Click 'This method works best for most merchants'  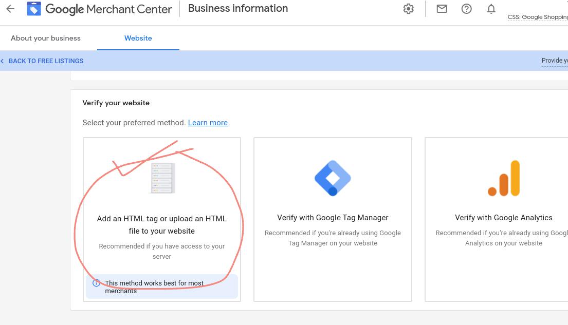click(x=154, y=286)
